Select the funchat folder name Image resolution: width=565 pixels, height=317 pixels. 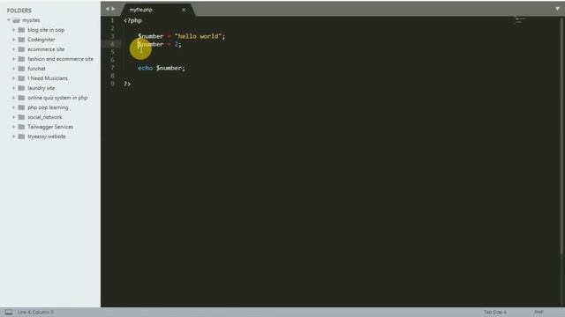click(x=36, y=69)
